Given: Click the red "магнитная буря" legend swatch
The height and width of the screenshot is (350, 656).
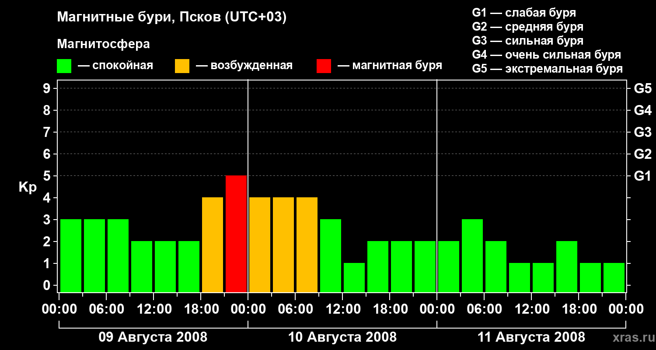Looking at the screenshot, I should coord(324,66).
